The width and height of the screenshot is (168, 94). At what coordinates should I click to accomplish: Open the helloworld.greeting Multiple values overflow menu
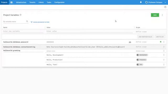tap(164, 51)
